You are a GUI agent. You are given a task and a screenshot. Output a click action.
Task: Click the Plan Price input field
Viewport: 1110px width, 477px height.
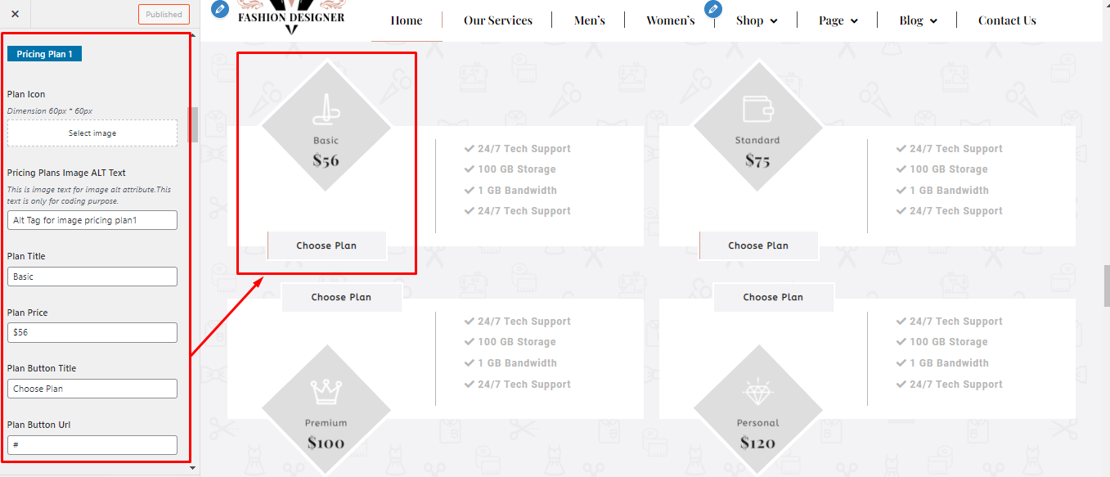click(92, 333)
